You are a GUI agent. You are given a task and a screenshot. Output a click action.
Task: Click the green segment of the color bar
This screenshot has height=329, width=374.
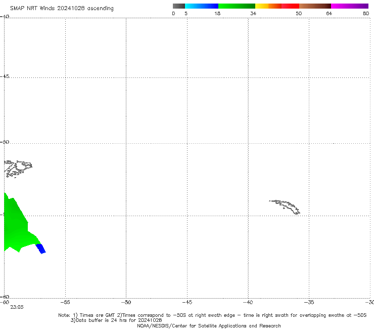tap(237, 6)
